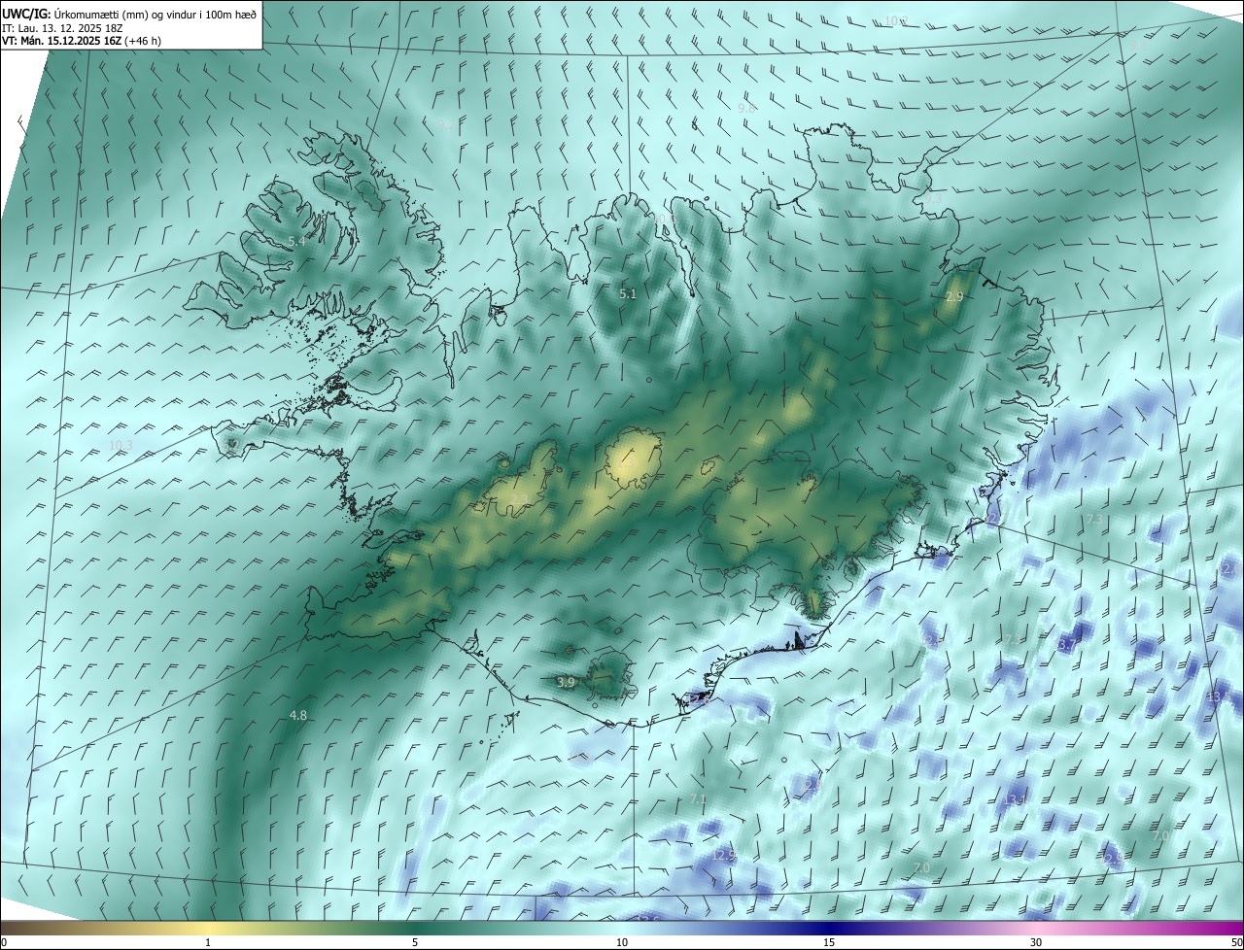Click the colorbar tick label "30"

pyautogui.click(x=1036, y=942)
